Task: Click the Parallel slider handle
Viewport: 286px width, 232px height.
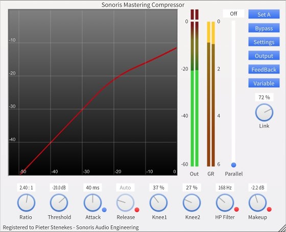Action: [234, 165]
